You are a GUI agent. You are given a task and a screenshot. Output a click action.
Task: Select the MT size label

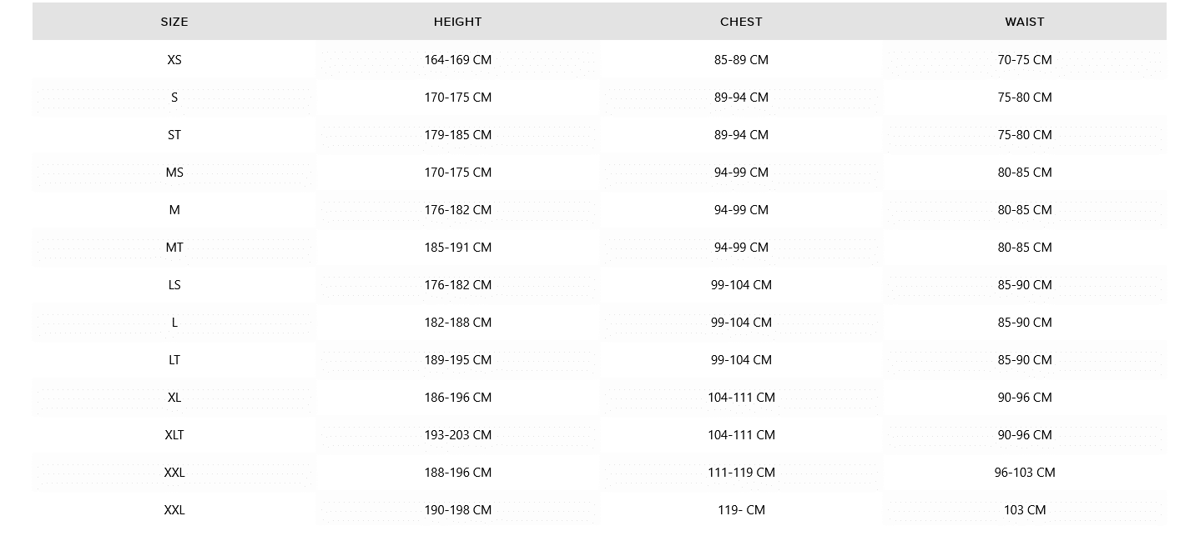174,248
